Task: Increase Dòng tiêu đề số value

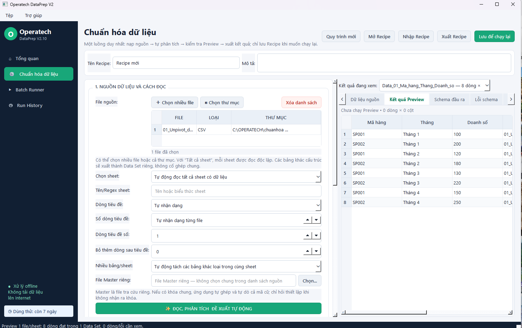Action: point(308,236)
